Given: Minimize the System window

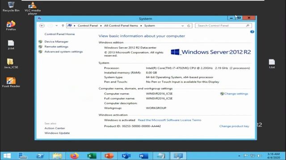Looking at the screenshot, I should (231, 18).
